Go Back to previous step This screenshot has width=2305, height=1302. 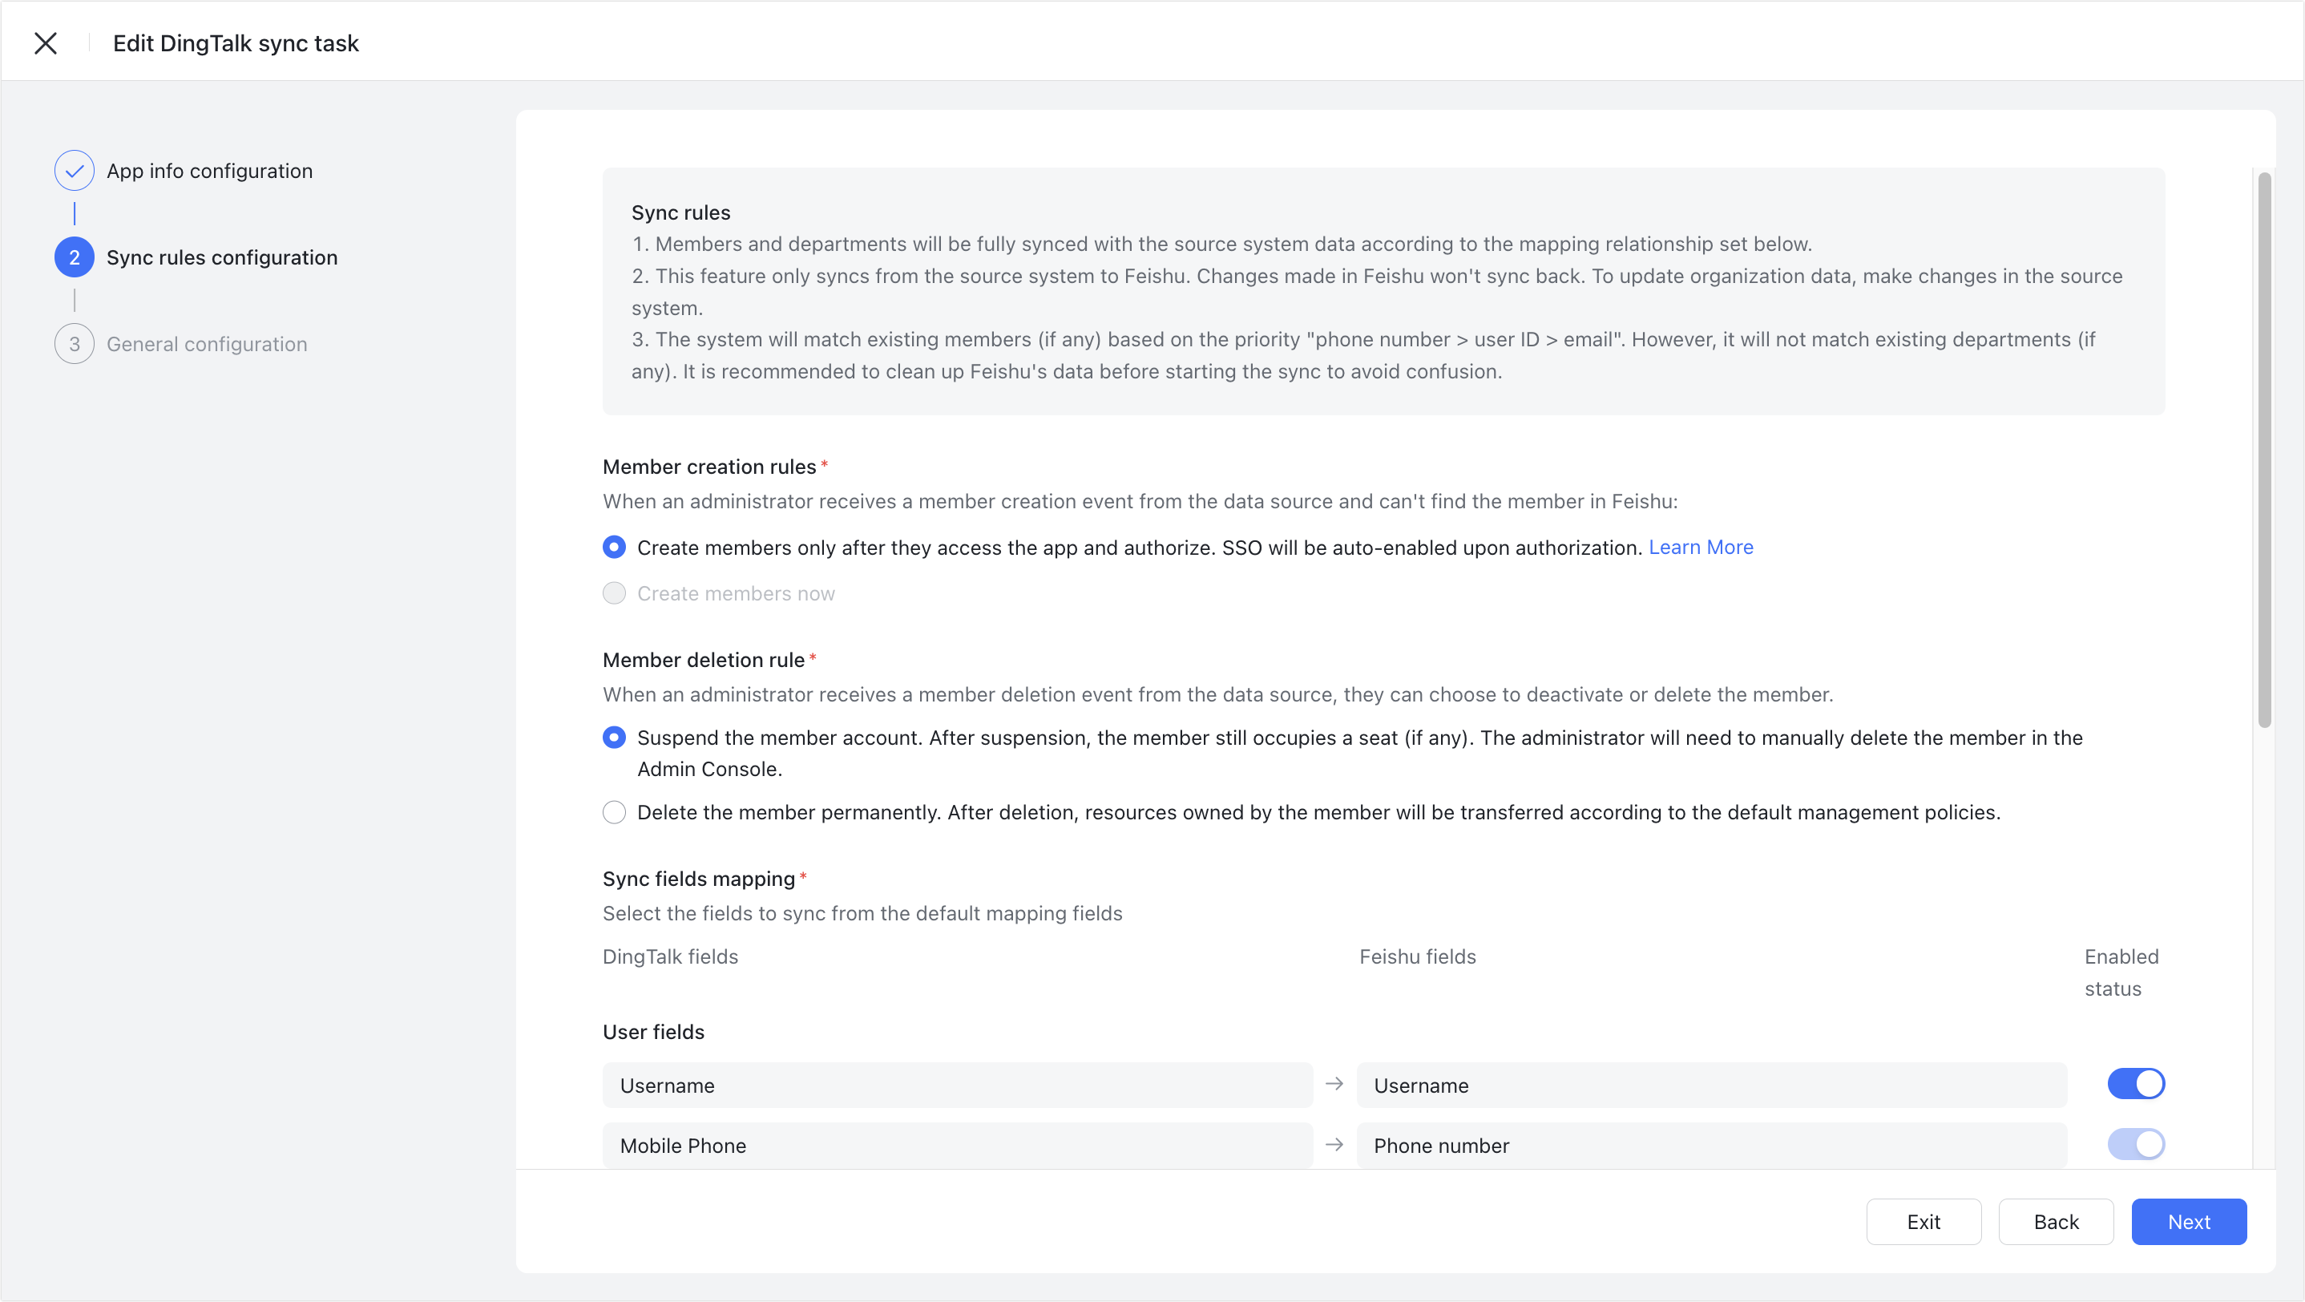pos(2057,1222)
